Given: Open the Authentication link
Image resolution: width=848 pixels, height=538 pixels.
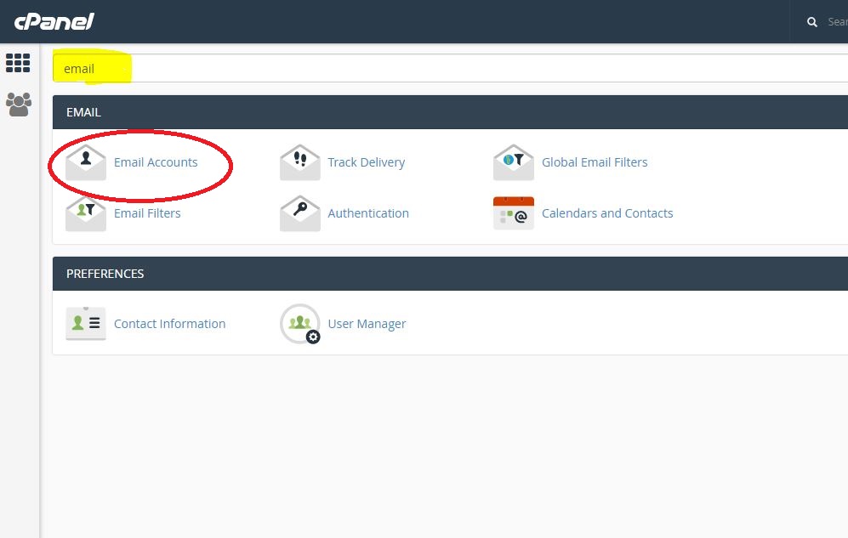Looking at the screenshot, I should point(368,213).
